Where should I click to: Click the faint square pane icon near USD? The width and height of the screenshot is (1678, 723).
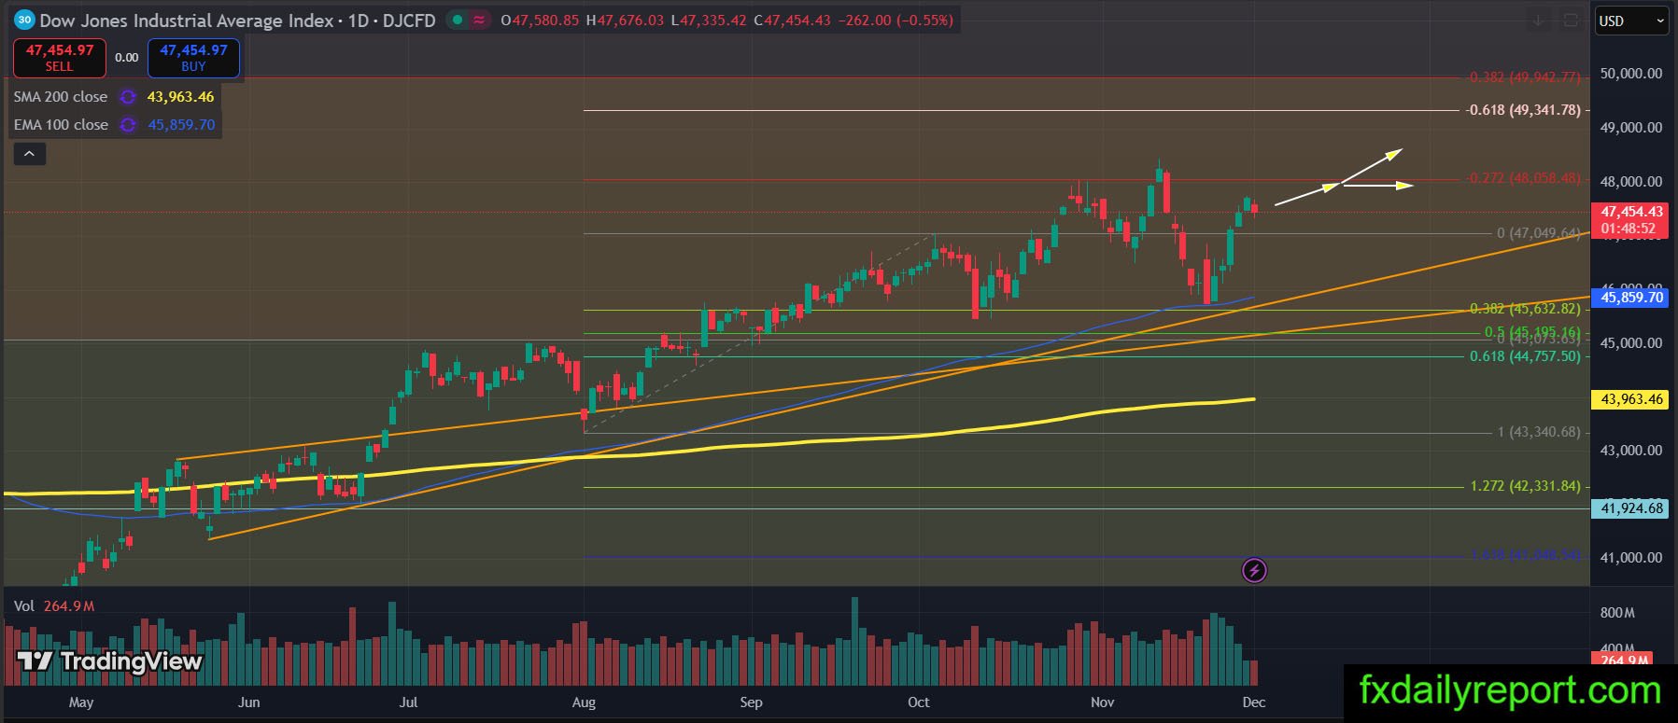[1571, 21]
